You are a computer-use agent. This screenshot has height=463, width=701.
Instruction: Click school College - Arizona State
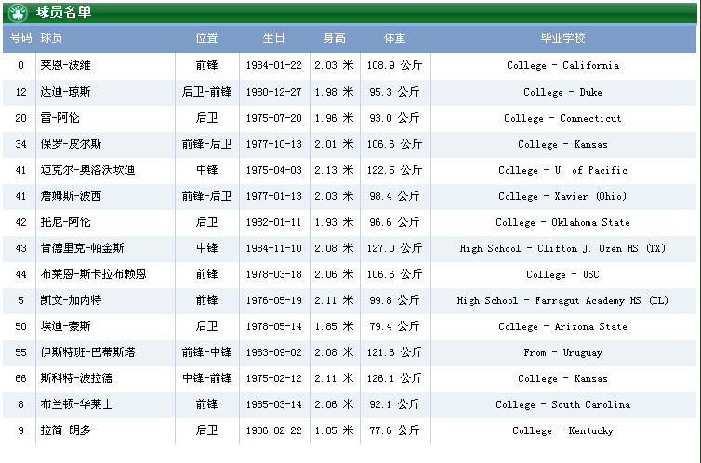click(x=562, y=326)
